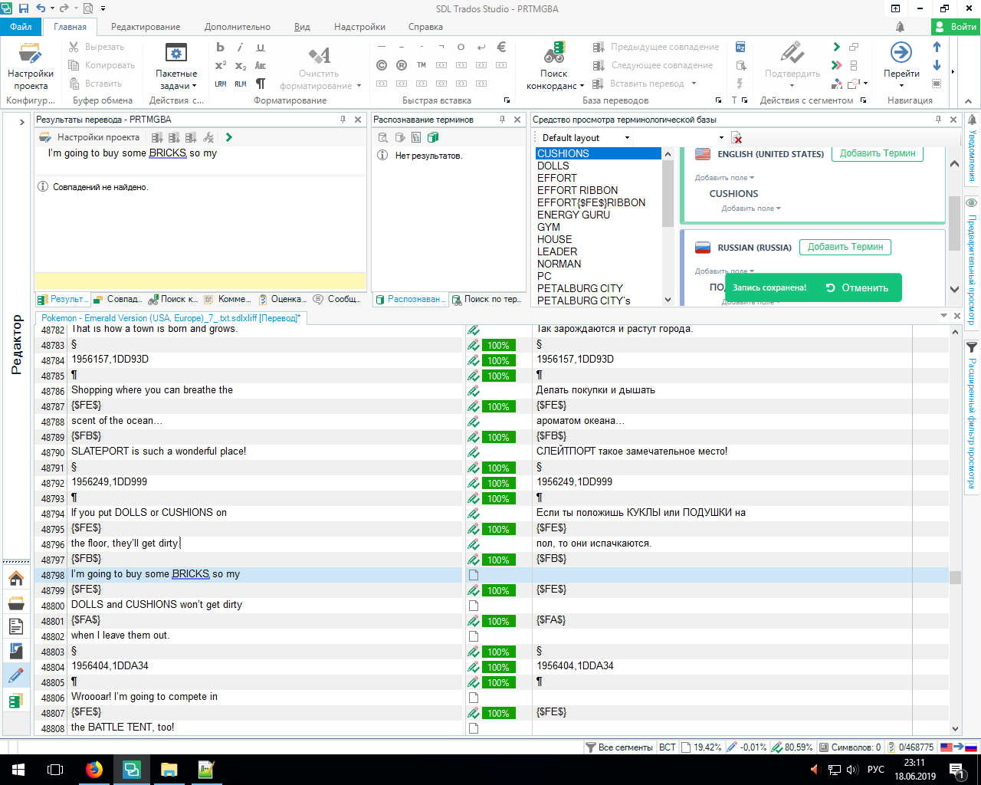Switch to the Редактирование ribbon tab
The image size is (981, 785).
click(x=146, y=27)
